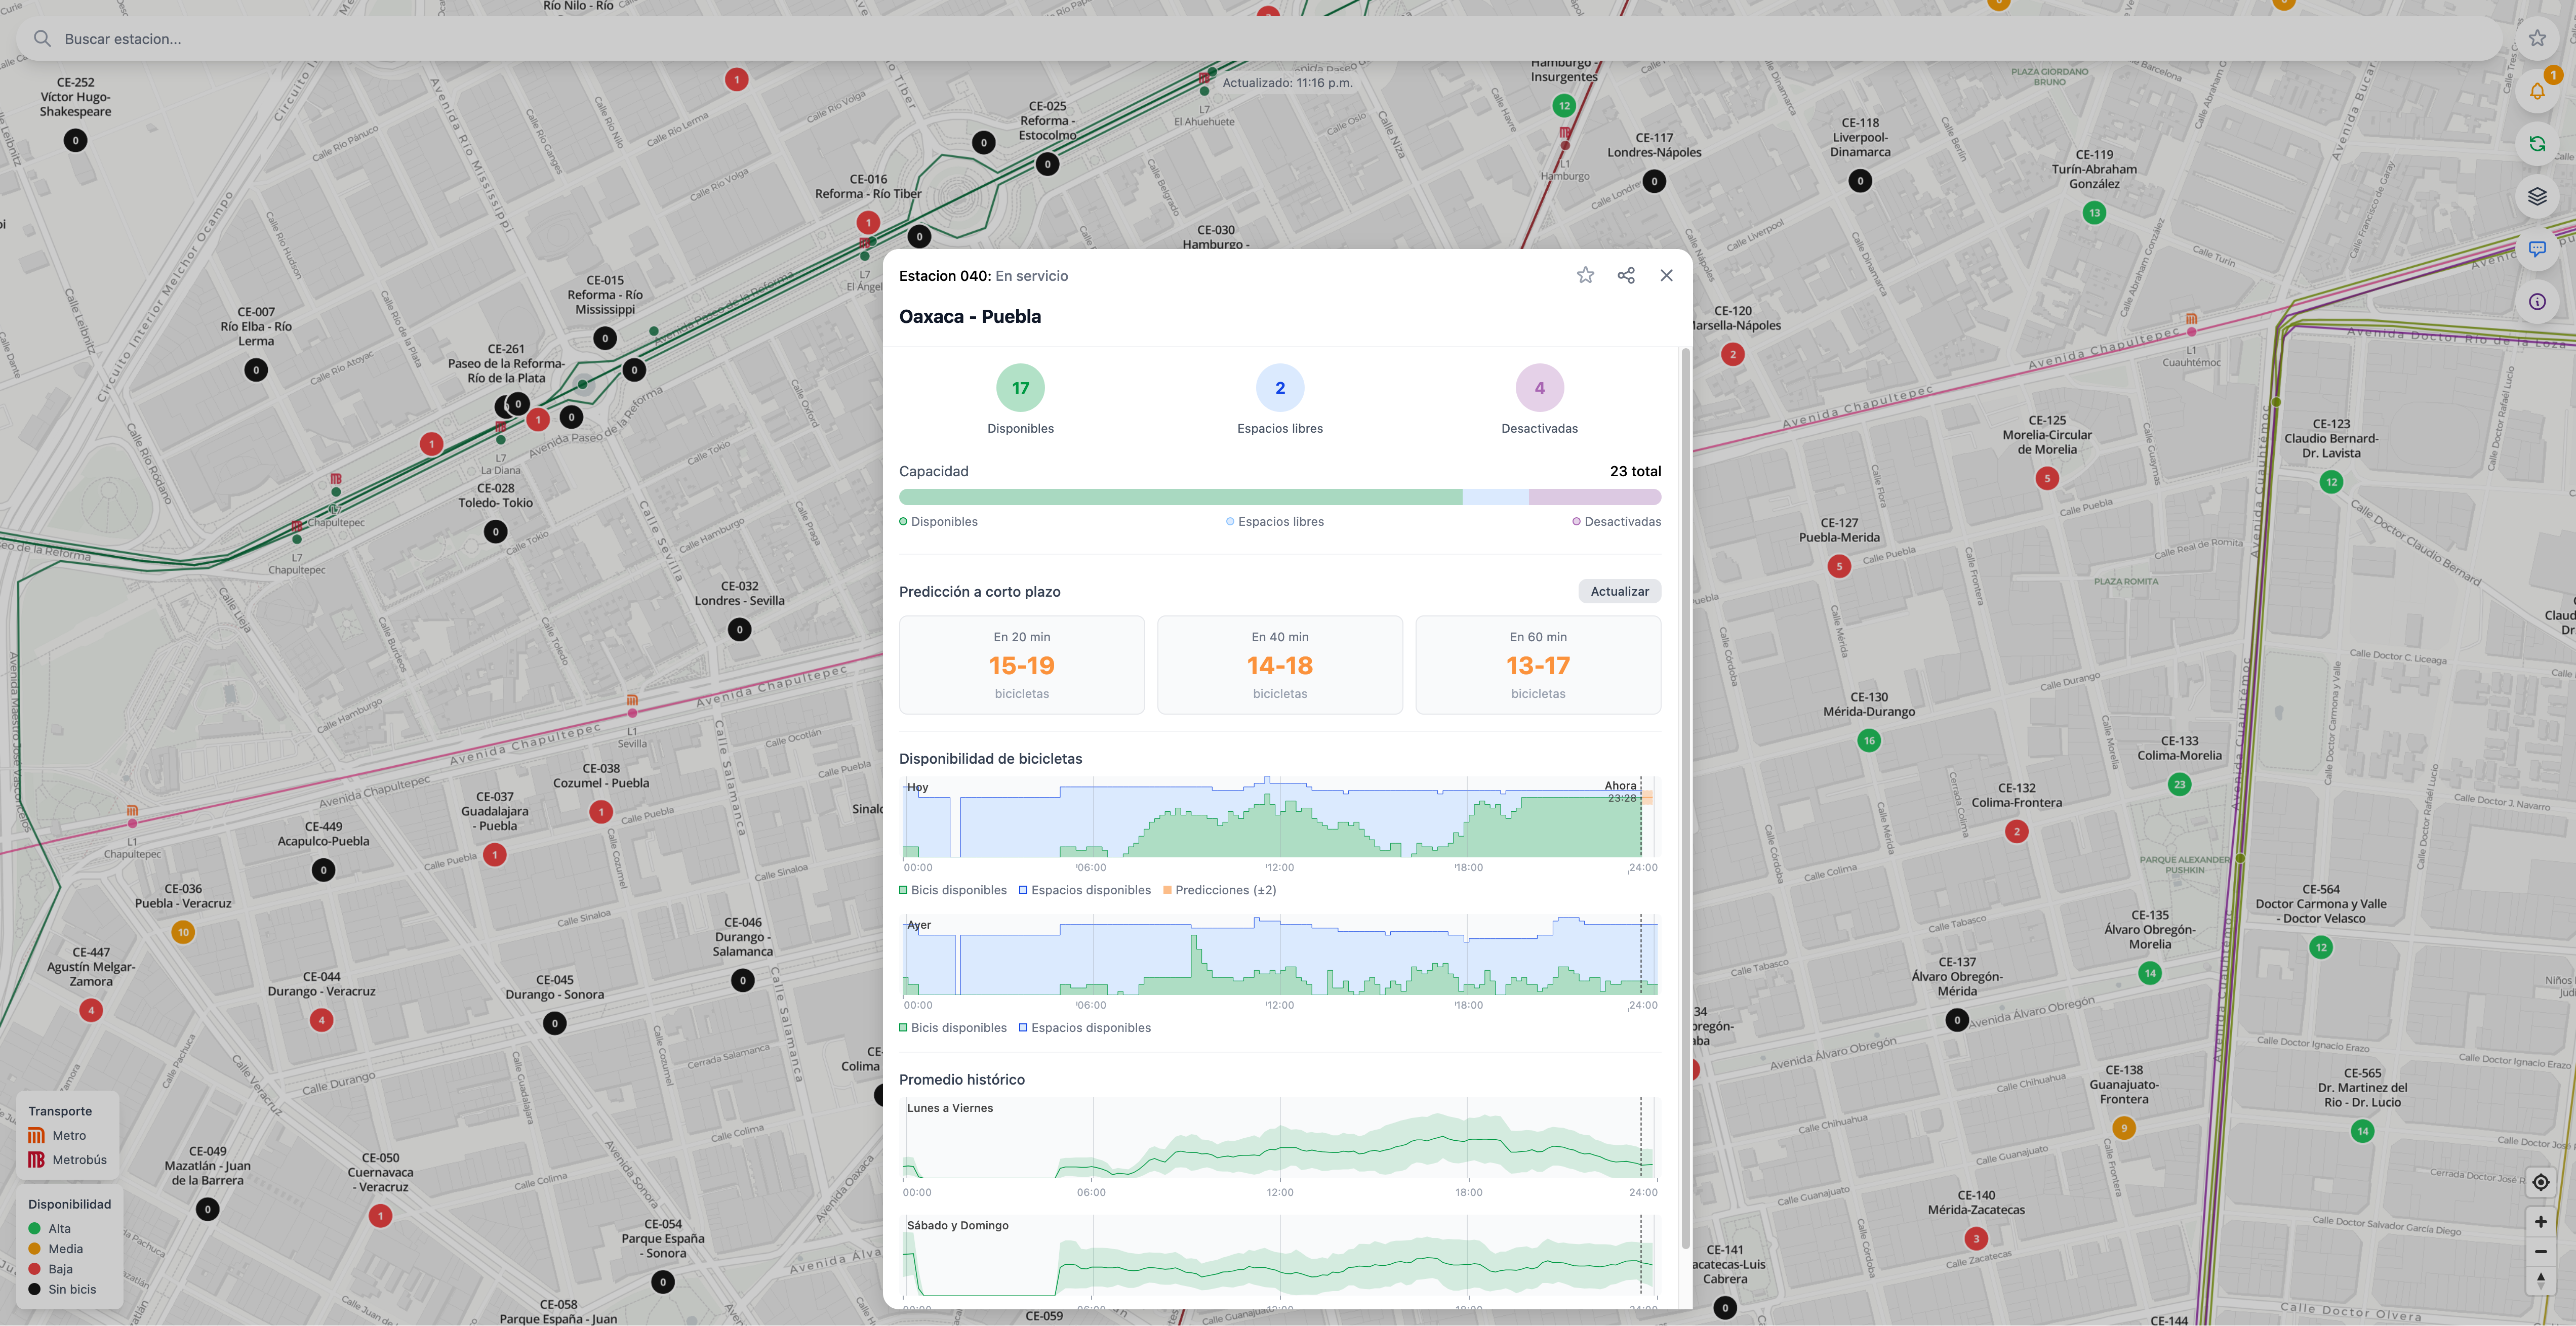Open notifications bell with badge
The height and width of the screenshot is (1326, 2576).
click(x=2537, y=91)
